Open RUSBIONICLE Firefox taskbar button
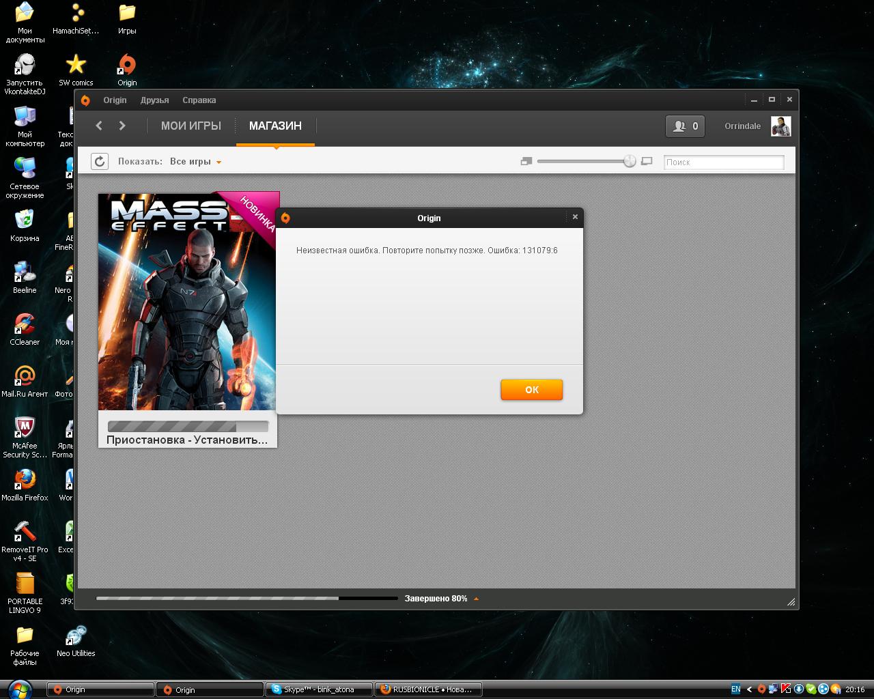This screenshot has height=699, width=874. coord(429,689)
